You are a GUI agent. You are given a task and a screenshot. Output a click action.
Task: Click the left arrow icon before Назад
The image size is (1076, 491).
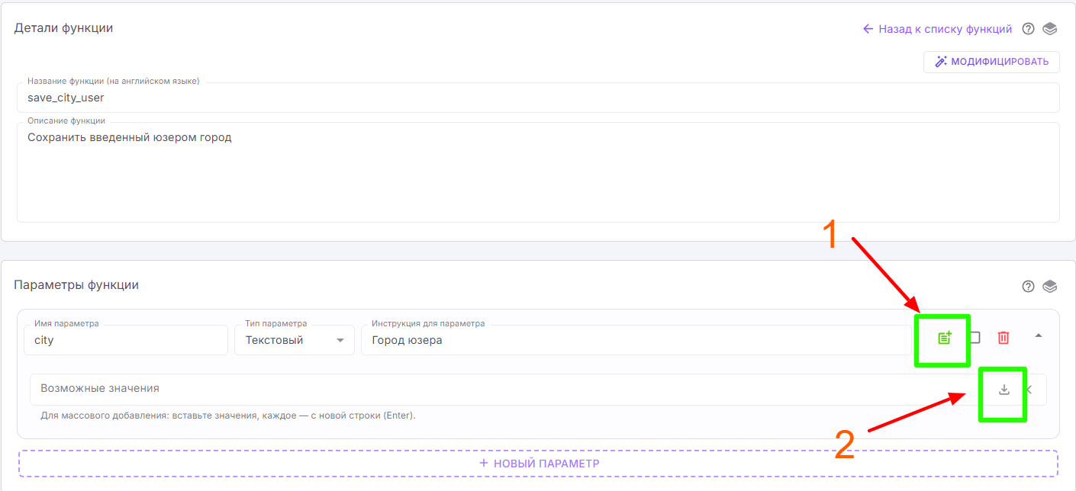point(868,29)
